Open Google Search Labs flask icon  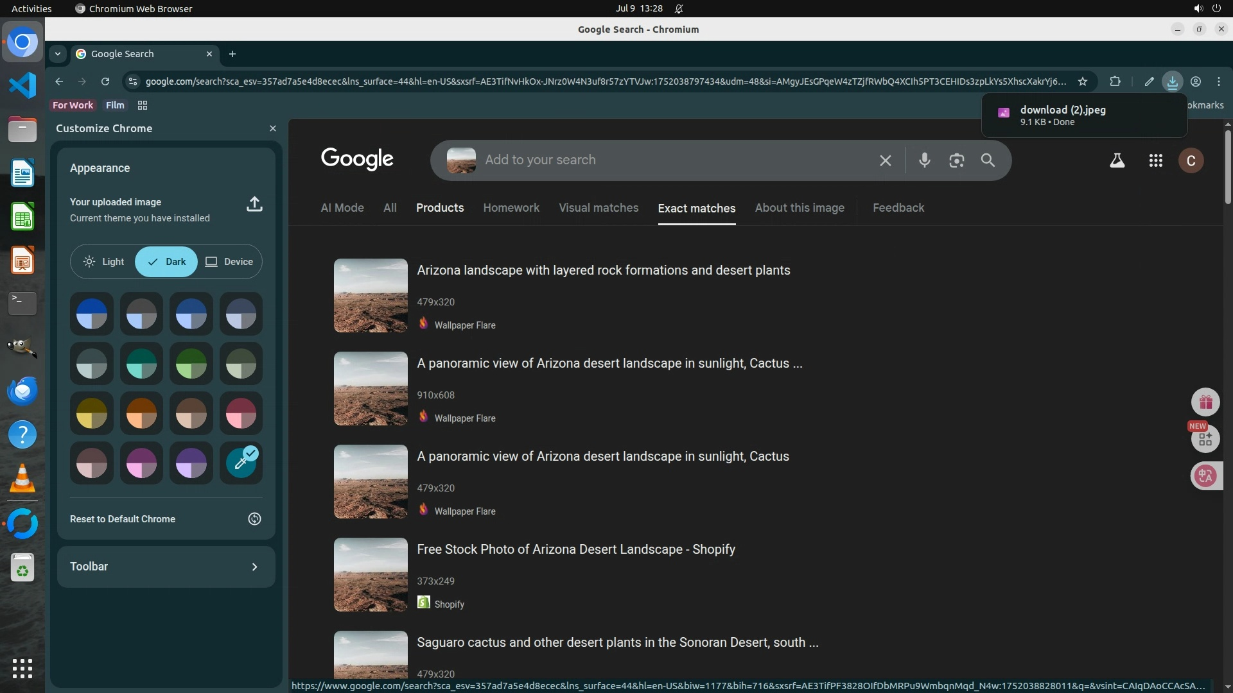(x=1117, y=160)
